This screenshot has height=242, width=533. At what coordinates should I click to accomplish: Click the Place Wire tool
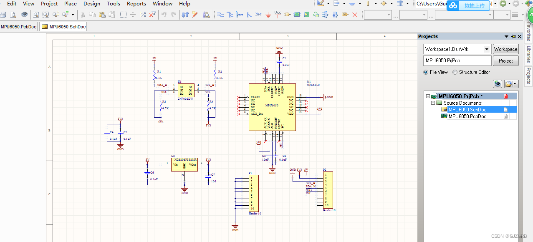tap(220, 15)
